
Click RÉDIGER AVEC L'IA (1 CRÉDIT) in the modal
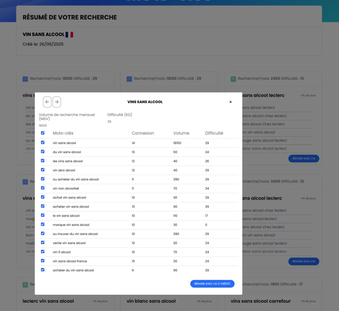[x=212, y=284]
